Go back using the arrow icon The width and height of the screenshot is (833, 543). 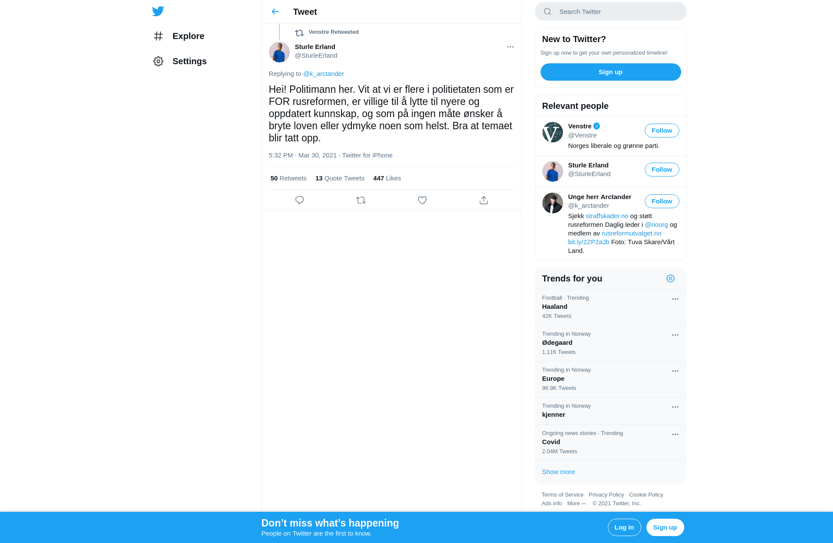pyautogui.click(x=275, y=12)
